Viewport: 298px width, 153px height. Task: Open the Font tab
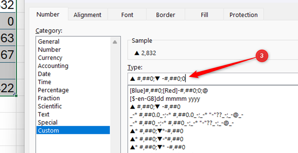tap(127, 15)
